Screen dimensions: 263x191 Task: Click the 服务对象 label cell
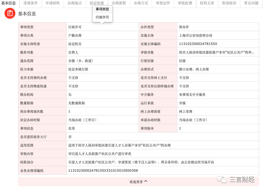42,52
